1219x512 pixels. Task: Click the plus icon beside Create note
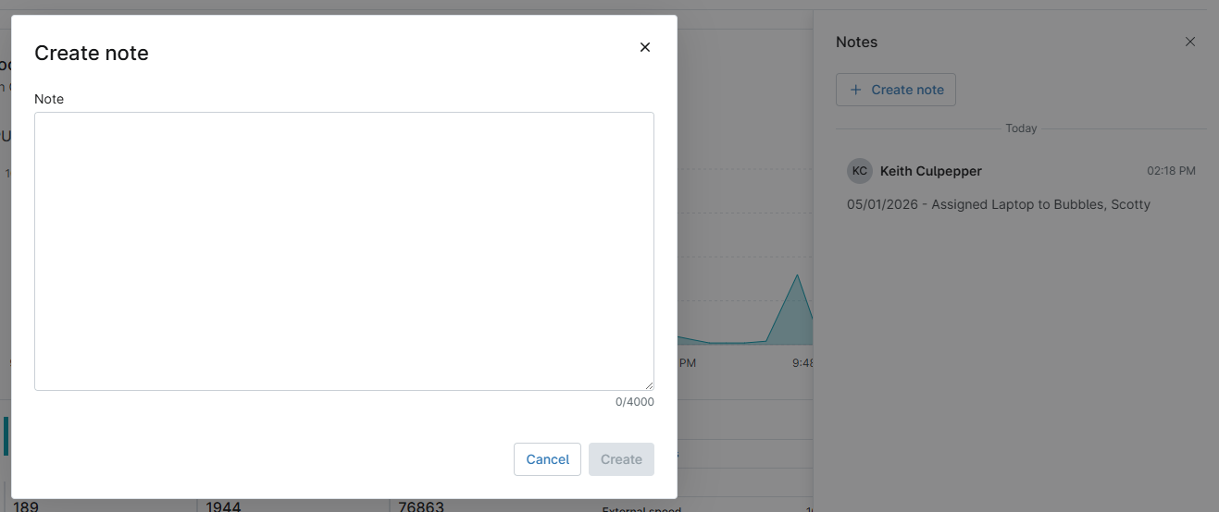855,90
